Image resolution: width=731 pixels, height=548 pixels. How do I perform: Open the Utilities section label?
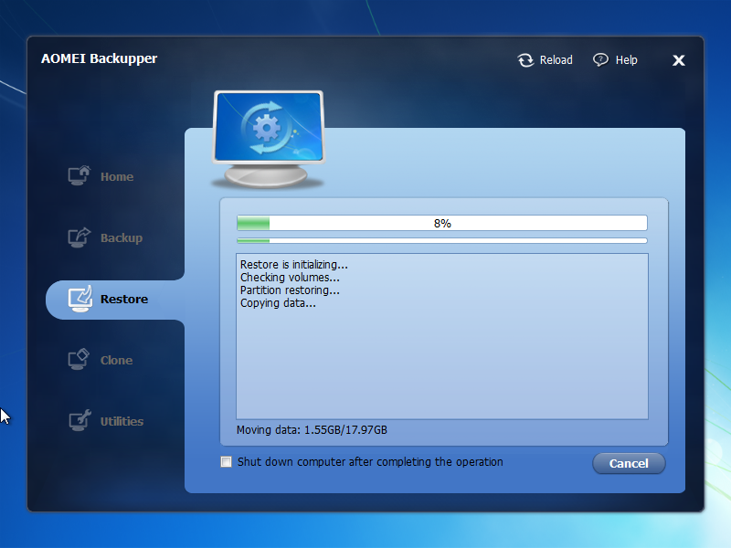(x=122, y=421)
